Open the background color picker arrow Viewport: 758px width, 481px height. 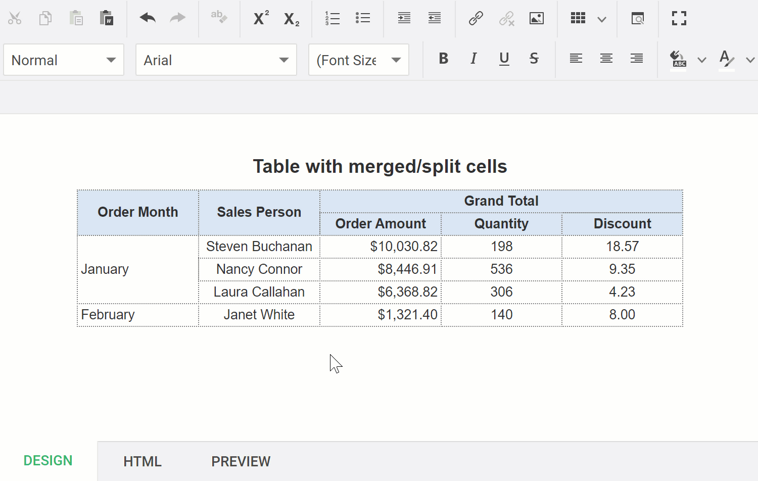pyautogui.click(x=701, y=60)
